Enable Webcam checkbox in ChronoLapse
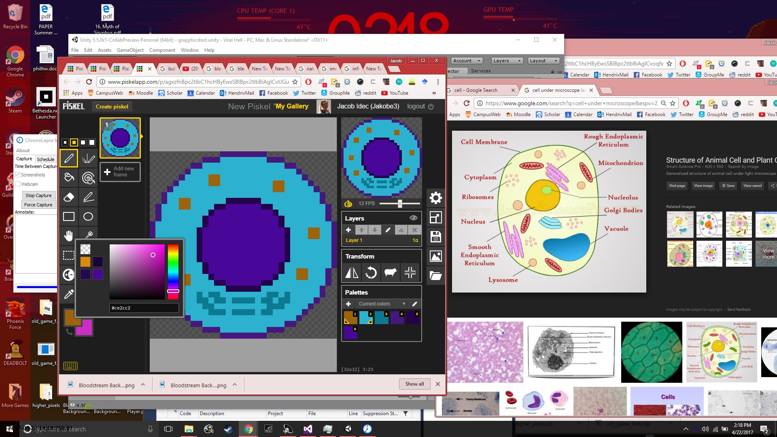The height and width of the screenshot is (437, 777). 18,184
